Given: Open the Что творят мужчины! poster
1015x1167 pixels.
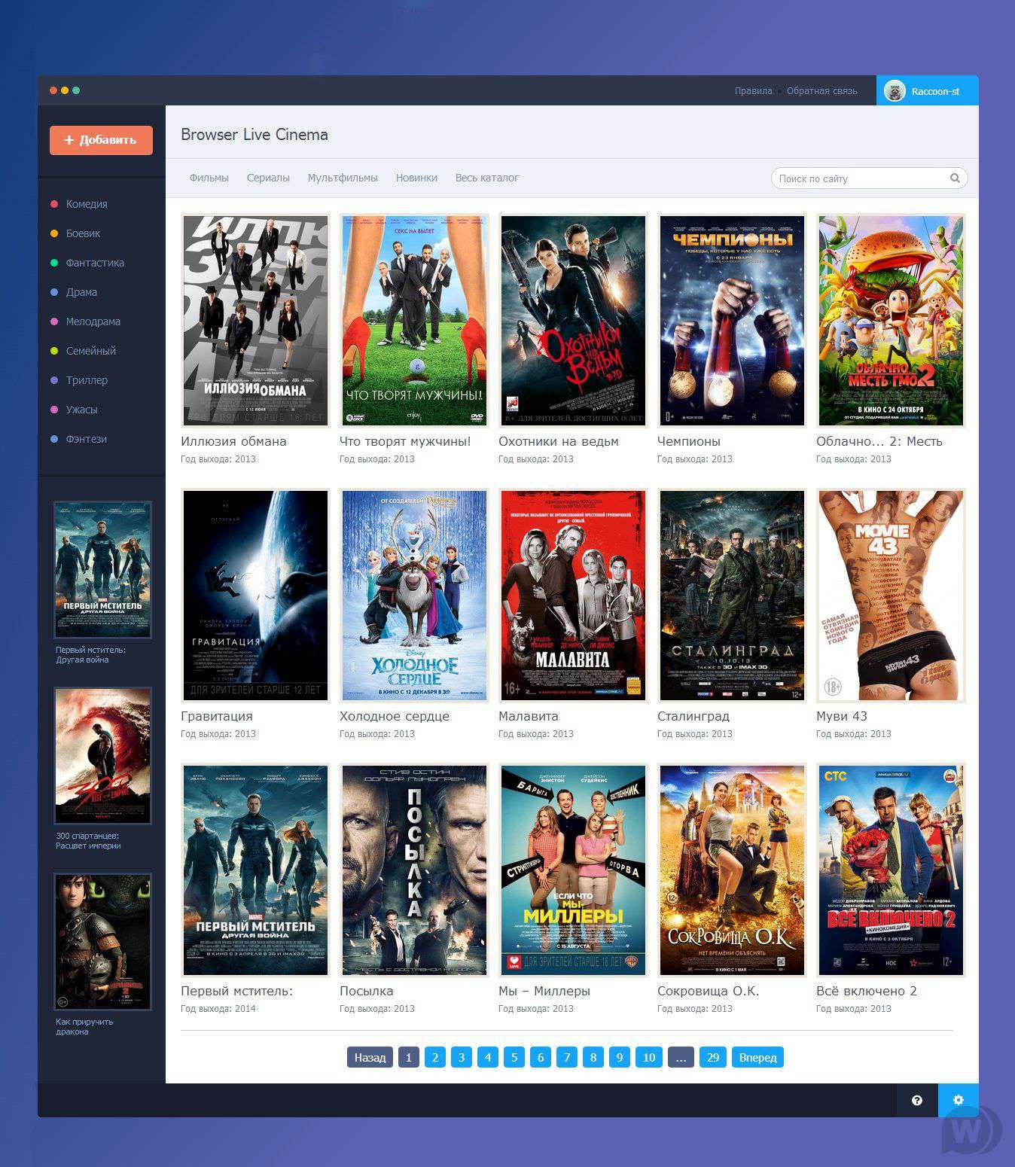Looking at the screenshot, I should coord(414,321).
